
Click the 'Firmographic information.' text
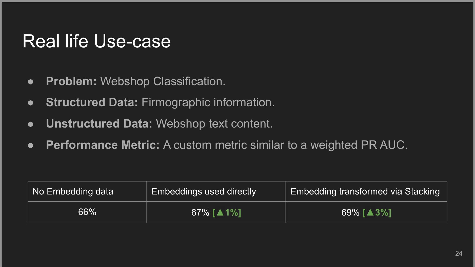coord(208,102)
